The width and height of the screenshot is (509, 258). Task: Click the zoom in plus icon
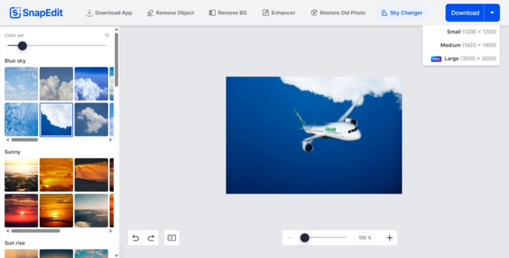coord(389,238)
